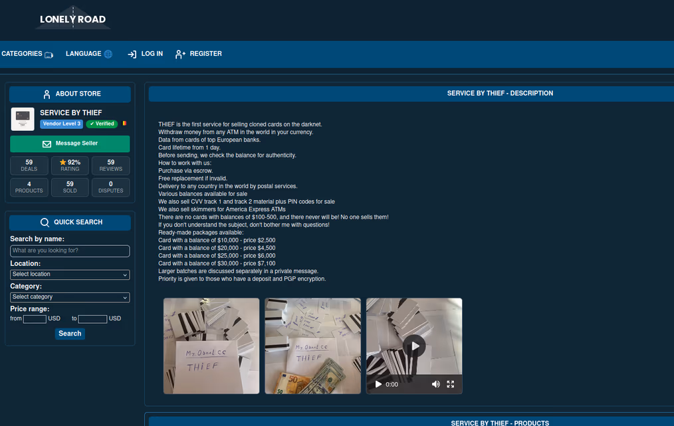Expand the Select location dropdown
The image size is (674, 426).
(x=70, y=274)
